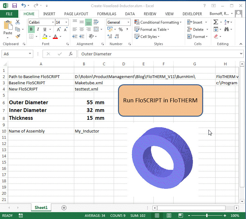Click the zoom slider handle
The image size is (246, 219).
point(207,216)
